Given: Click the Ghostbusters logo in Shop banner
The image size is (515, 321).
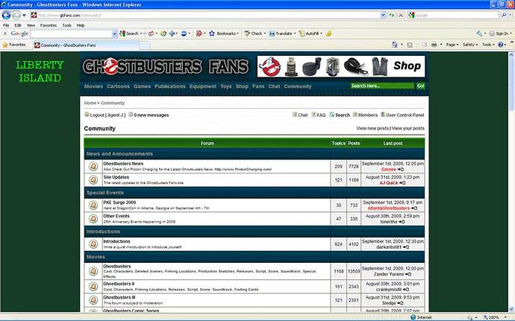Looking at the screenshot, I should 269,66.
